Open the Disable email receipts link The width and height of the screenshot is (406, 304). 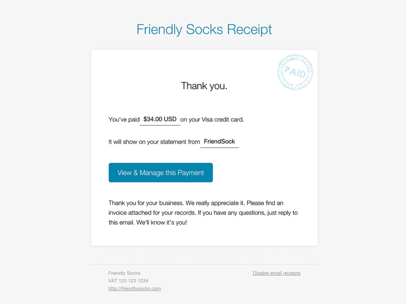pos(276,273)
